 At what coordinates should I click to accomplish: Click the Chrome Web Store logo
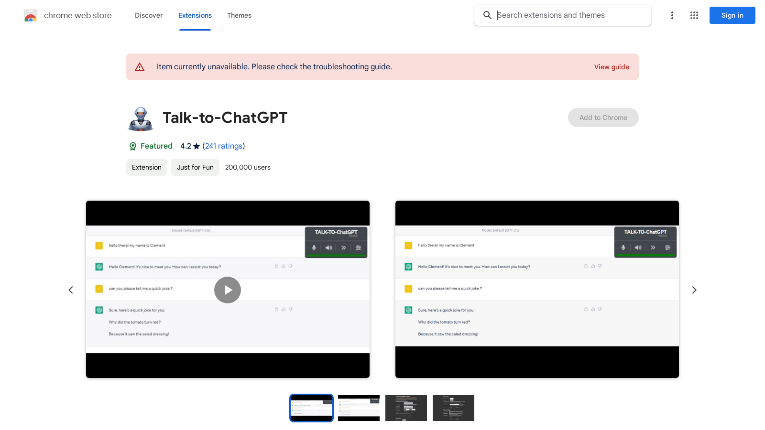coord(31,15)
